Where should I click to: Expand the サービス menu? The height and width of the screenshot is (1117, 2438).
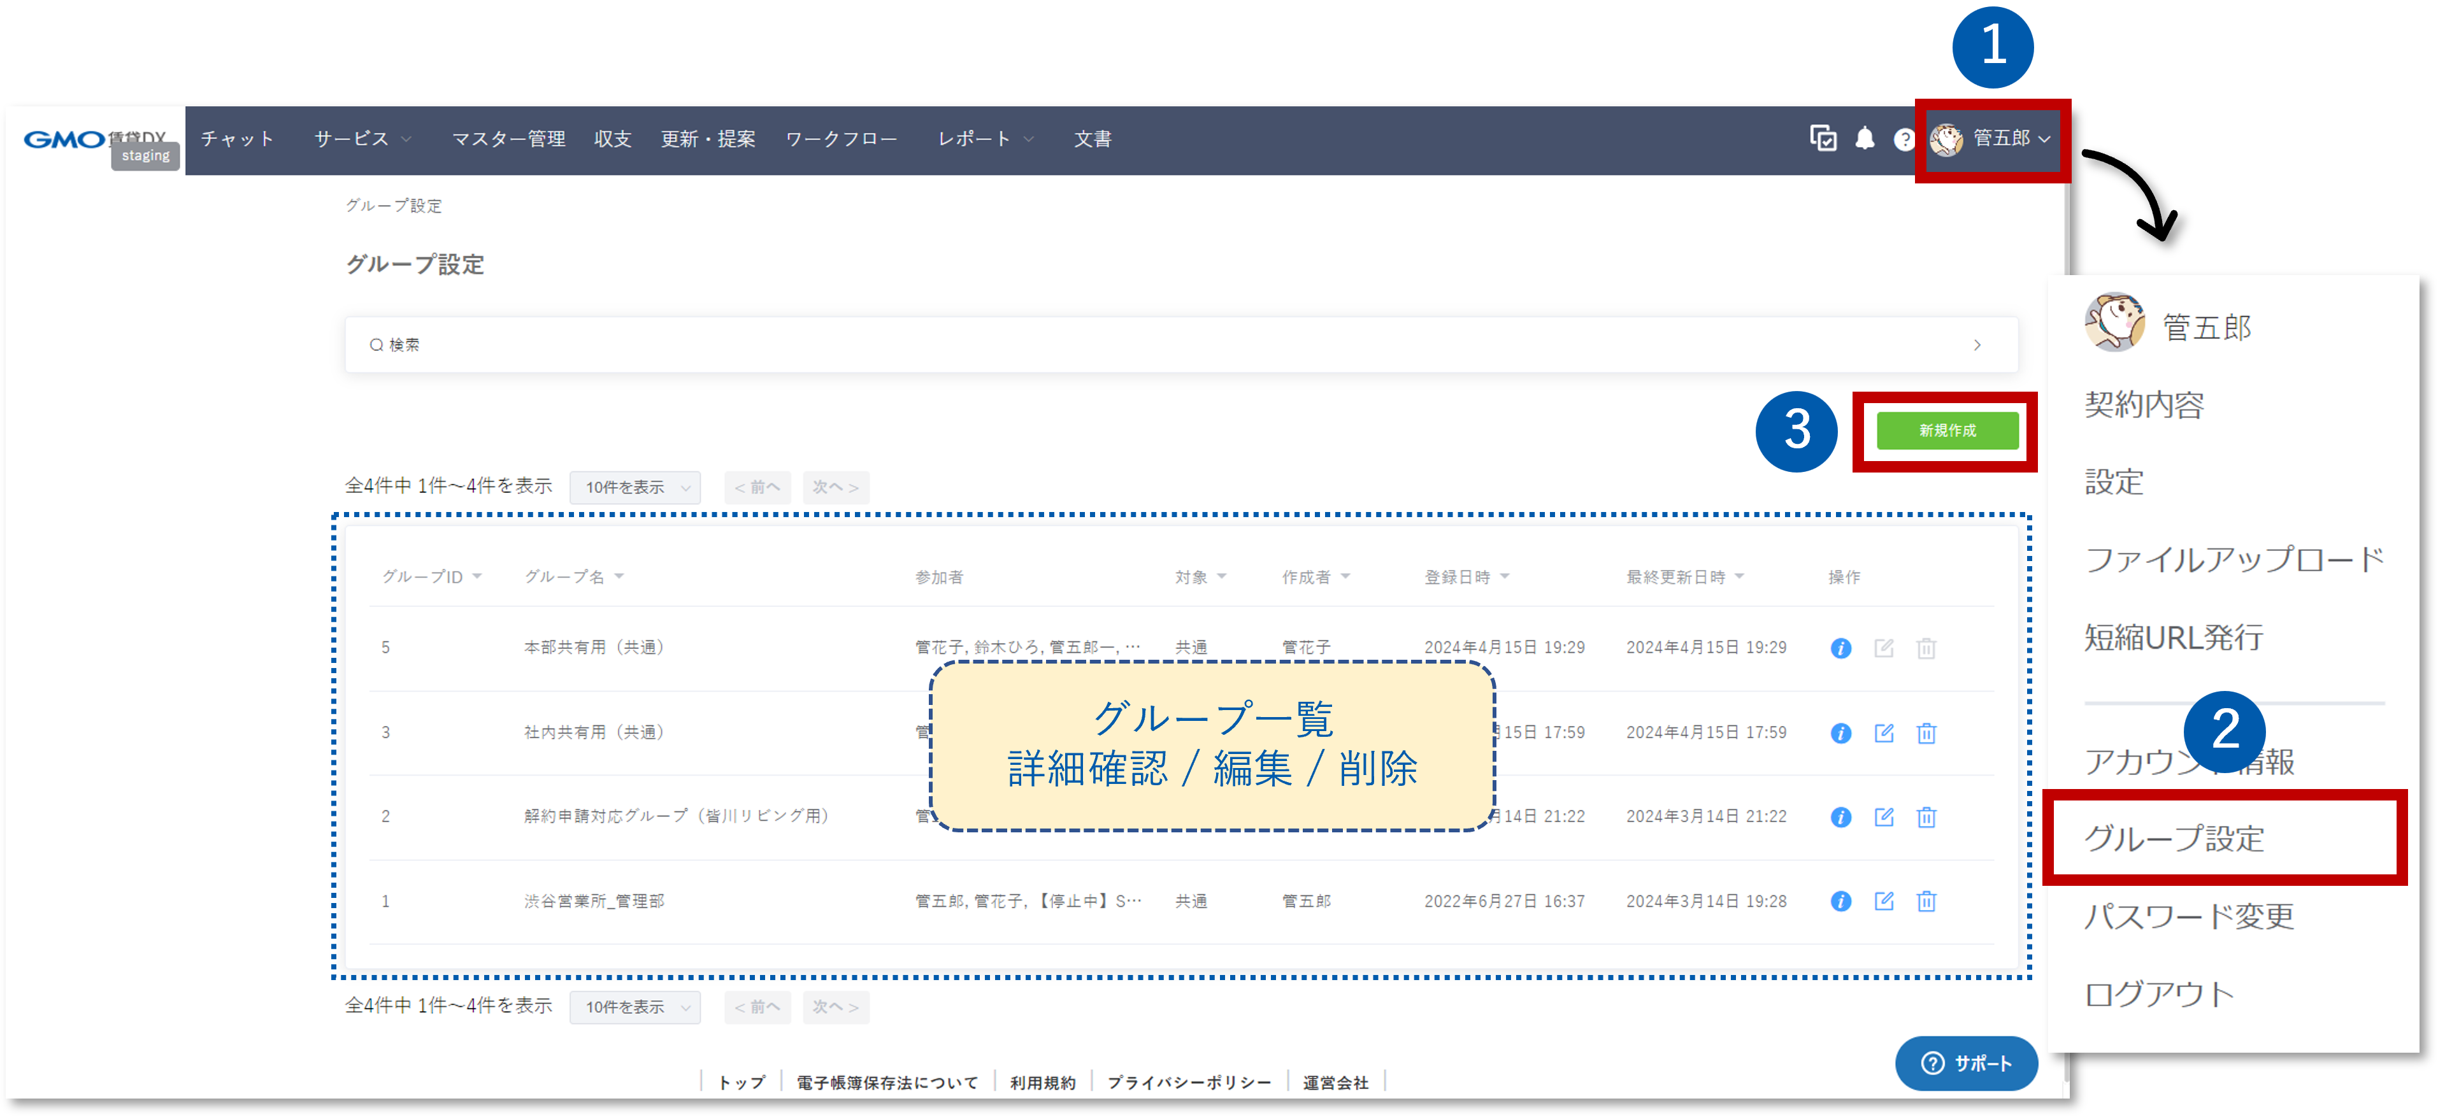click(x=362, y=139)
